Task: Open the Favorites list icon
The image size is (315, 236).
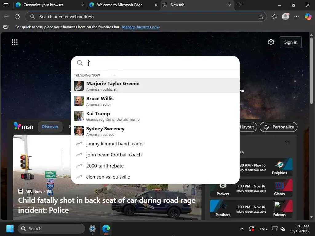Action: point(274,17)
